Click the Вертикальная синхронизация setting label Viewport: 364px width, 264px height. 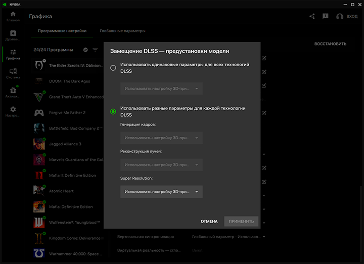click(x=146, y=237)
